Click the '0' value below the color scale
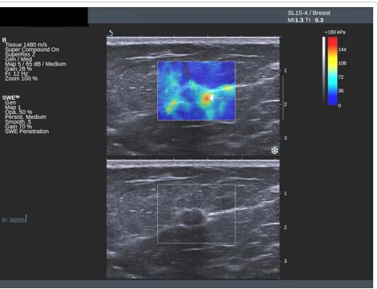 340,105
